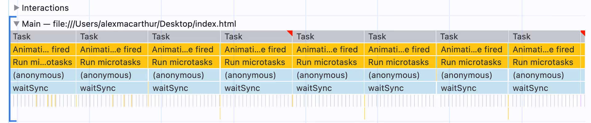
Task: Select the last waitSync call block
Action: [x=544, y=88]
